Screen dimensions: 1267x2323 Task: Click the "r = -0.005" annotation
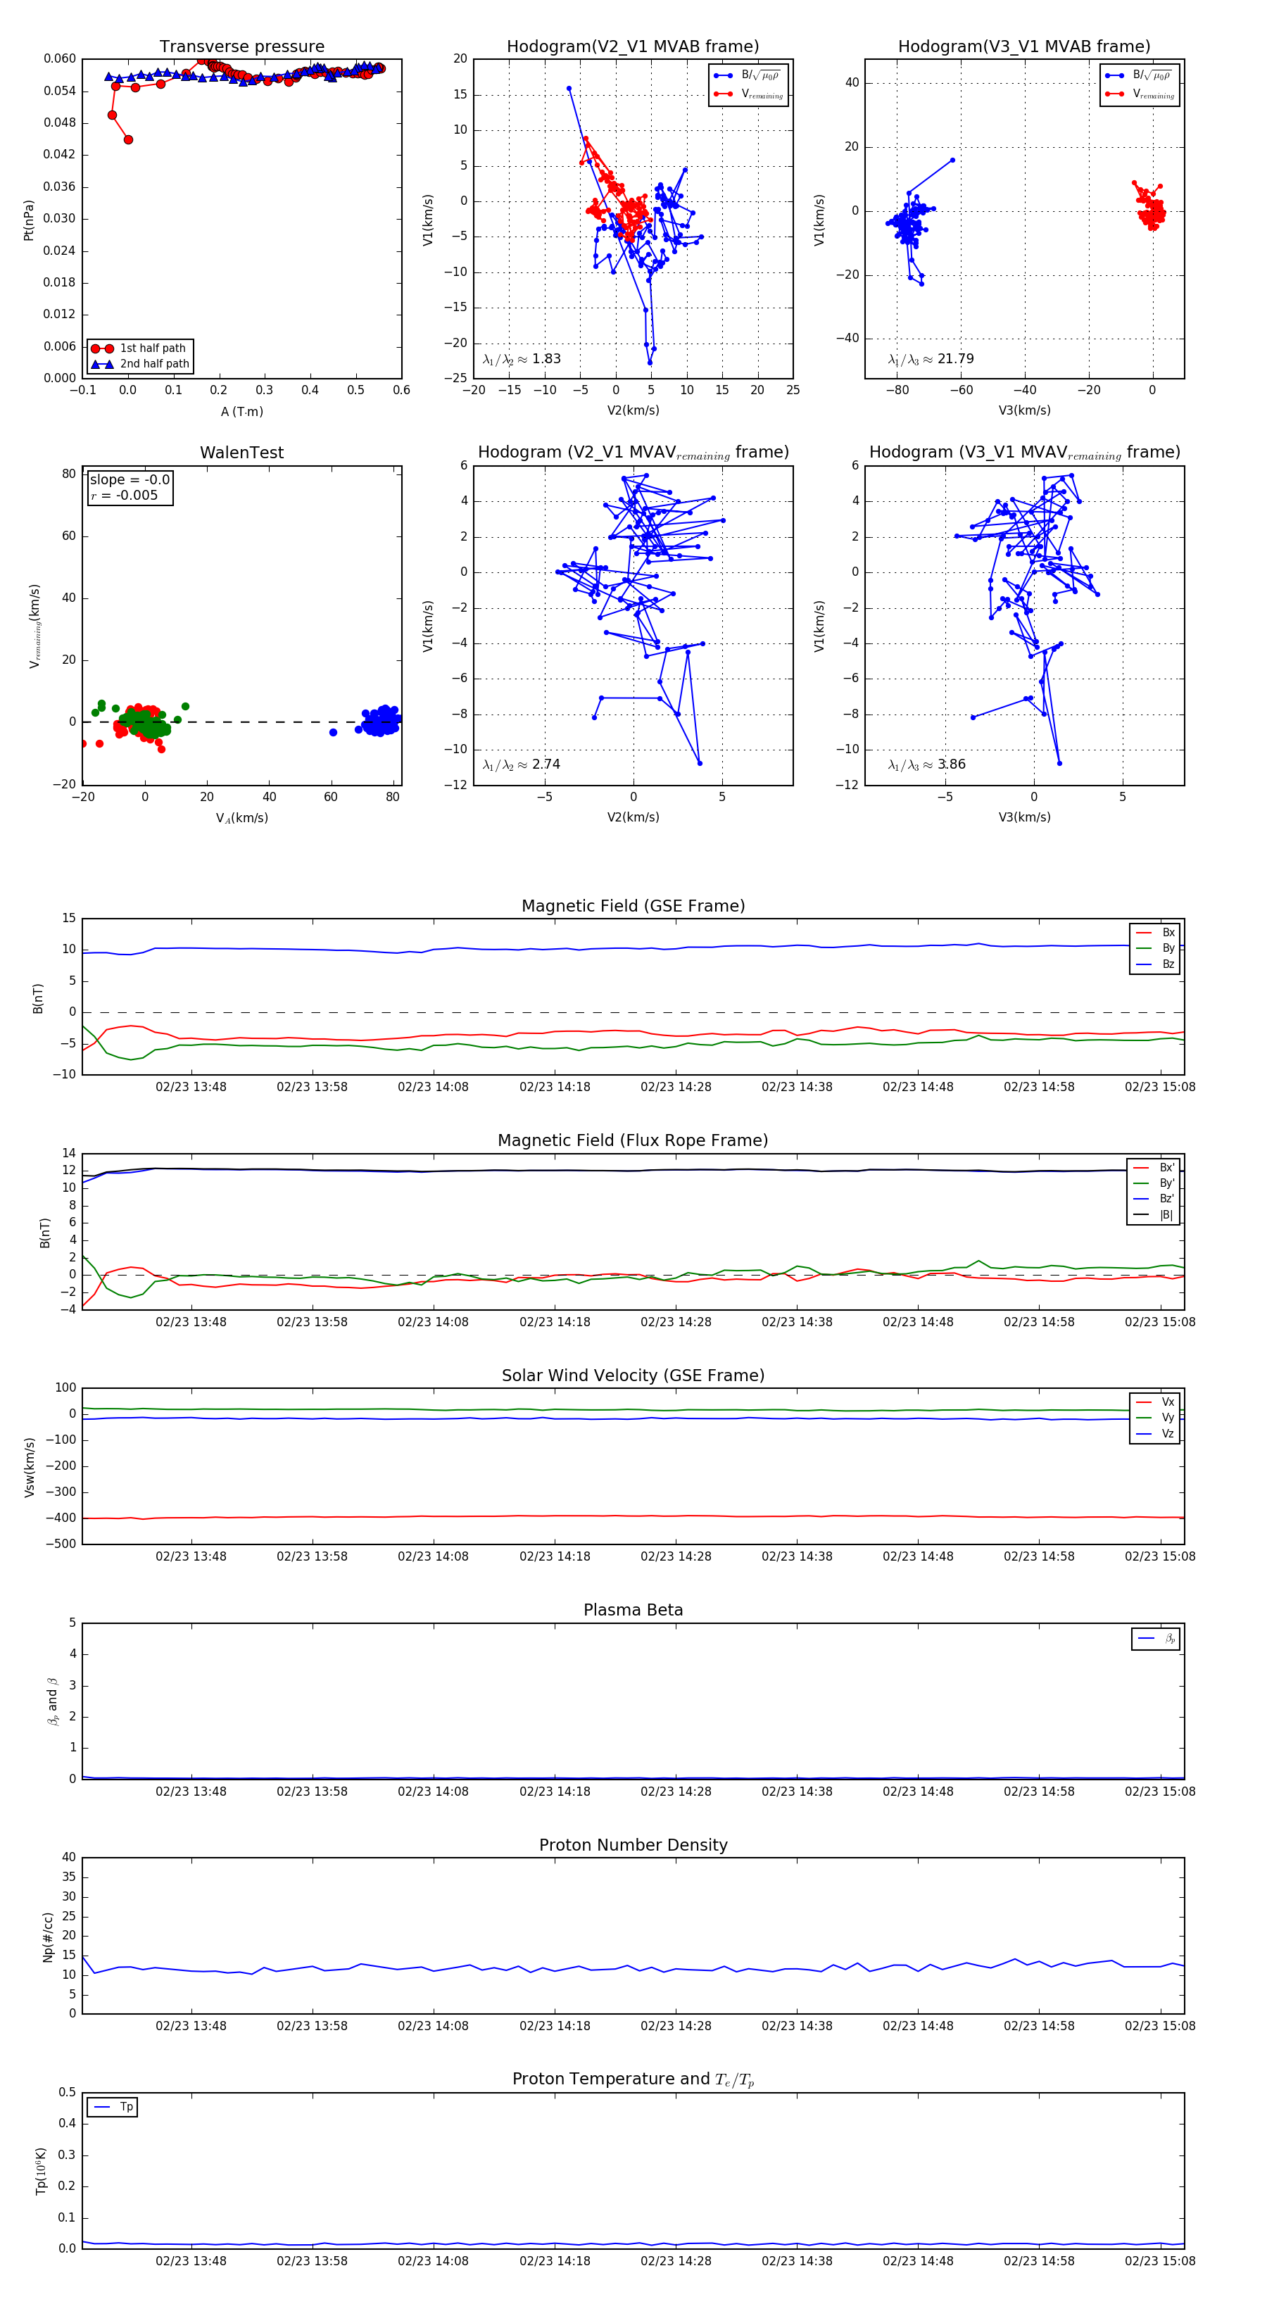pyautogui.click(x=124, y=495)
